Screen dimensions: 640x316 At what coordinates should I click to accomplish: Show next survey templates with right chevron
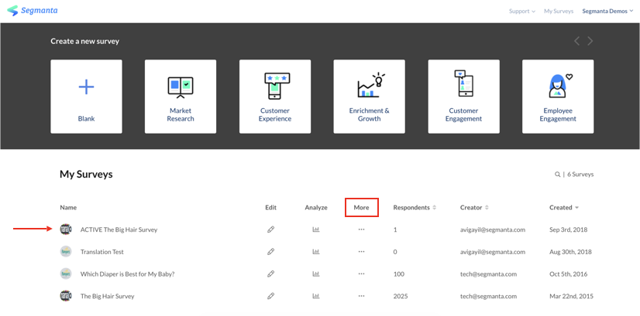click(x=590, y=41)
